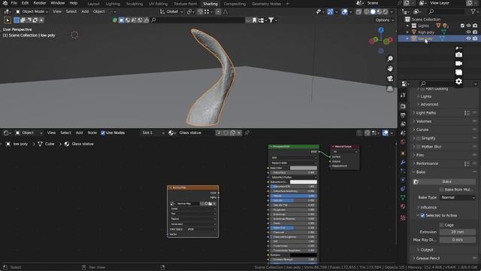Toggle the Use Nodes checkbox
Image resolution: width=481 pixels, height=271 pixels.
(103, 132)
